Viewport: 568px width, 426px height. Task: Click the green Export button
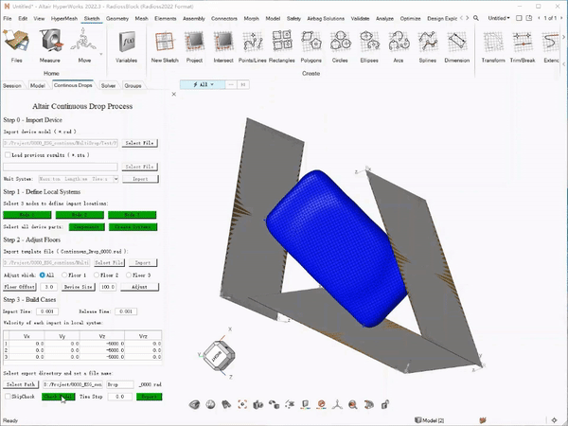149,397
